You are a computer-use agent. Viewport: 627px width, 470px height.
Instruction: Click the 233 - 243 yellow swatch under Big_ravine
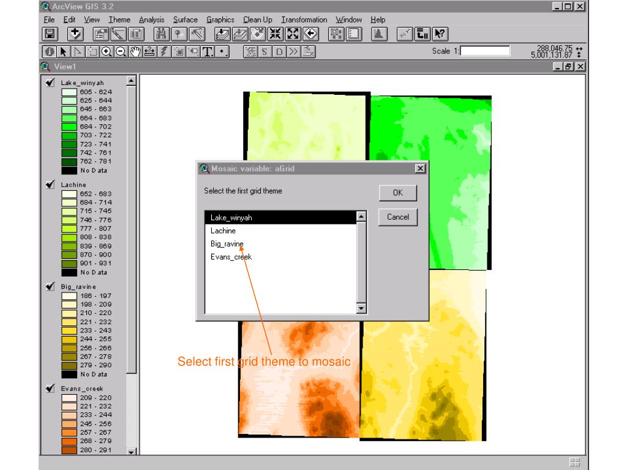pos(69,330)
